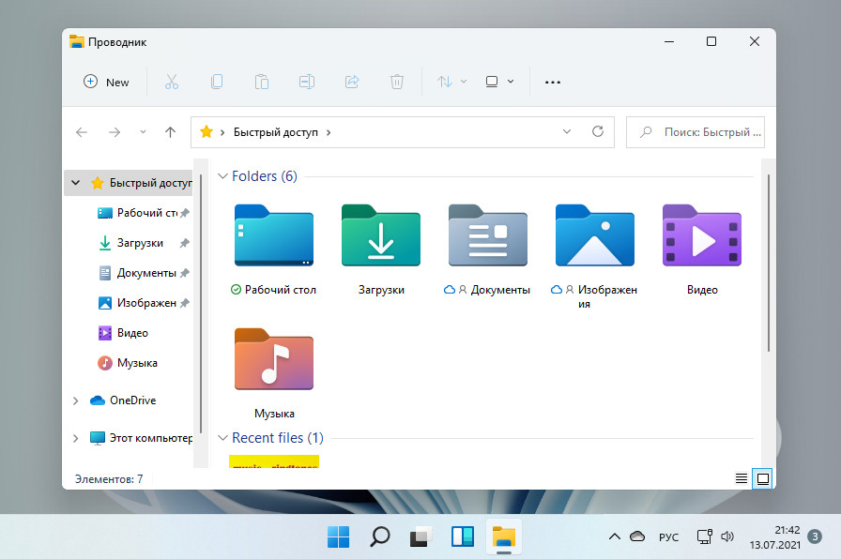Select Документы in the sidebar

[138, 273]
